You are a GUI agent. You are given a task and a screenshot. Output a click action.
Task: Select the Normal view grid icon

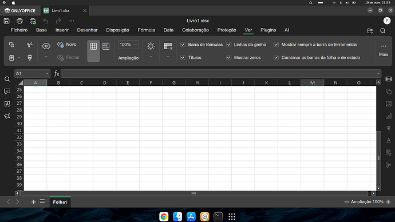[93, 46]
